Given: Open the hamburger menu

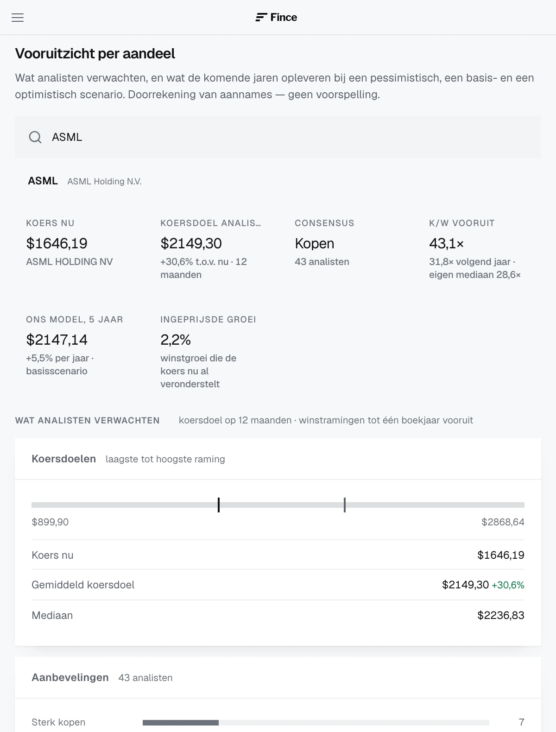Looking at the screenshot, I should (x=18, y=18).
